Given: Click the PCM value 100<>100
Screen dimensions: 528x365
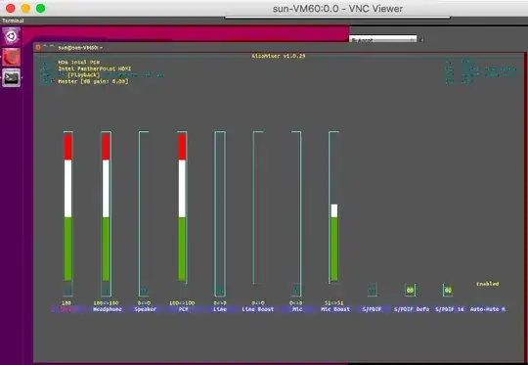Looking at the screenshot, I should (182, 302).
